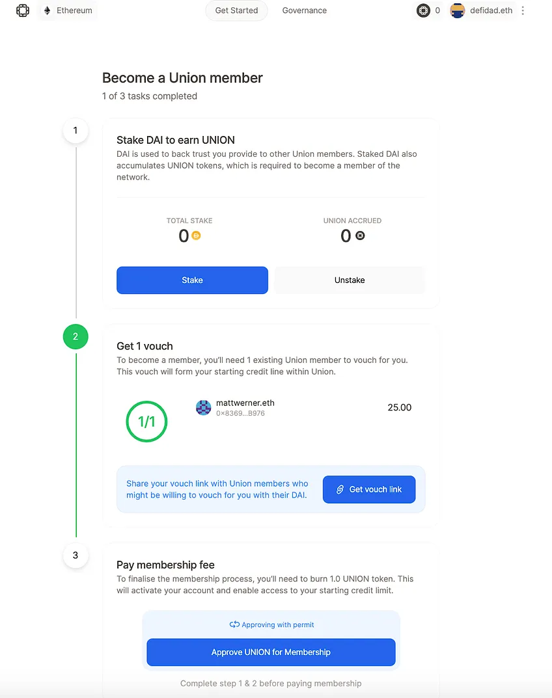
Task: Click the DAI coin icon under Total Stake
Action: point(196,235)
